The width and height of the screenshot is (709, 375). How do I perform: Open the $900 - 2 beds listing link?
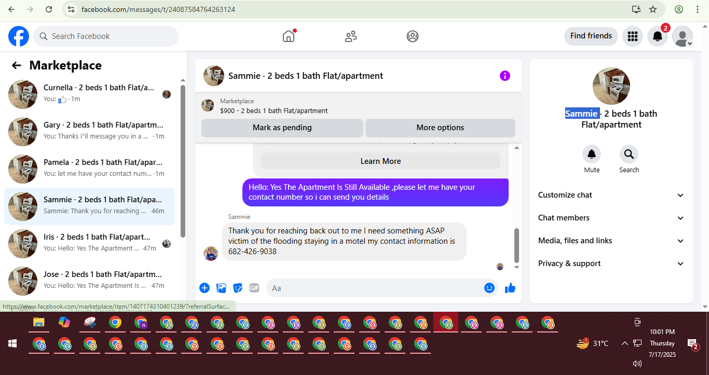(x=274, y=110)
